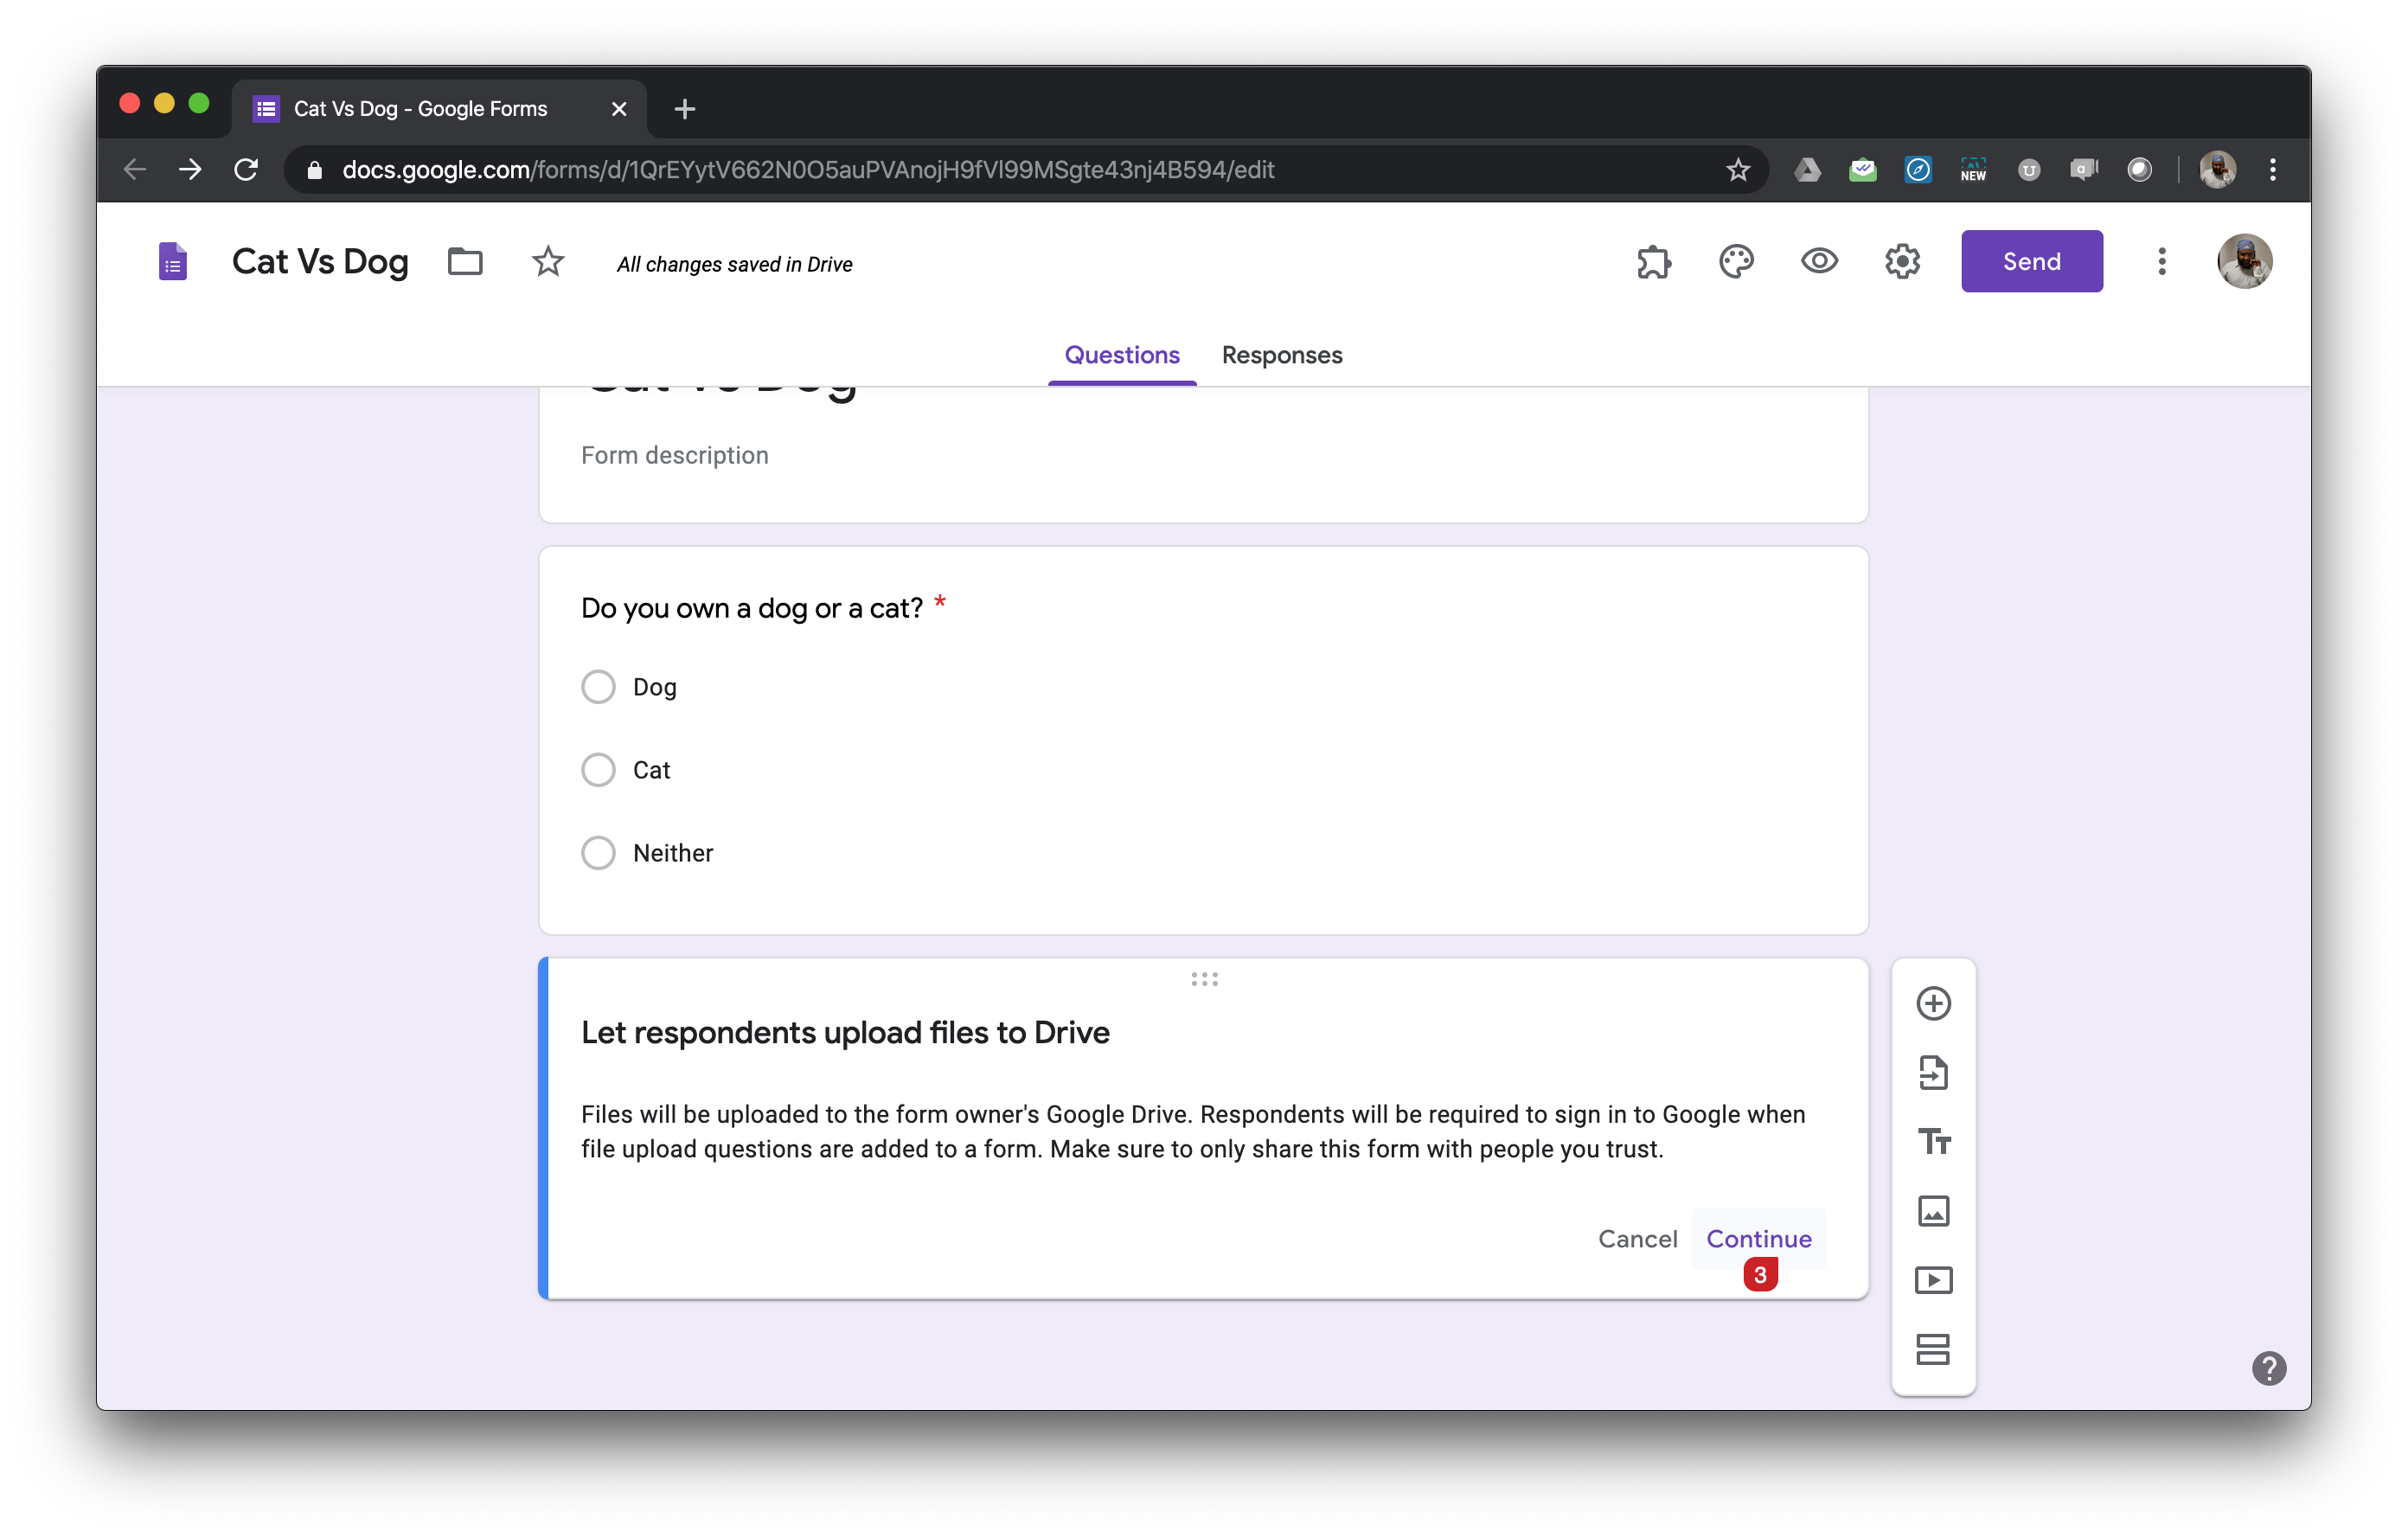2408x1538 pixels.
Task: Click the Add question plus icon
Action: point(1933,1003)
